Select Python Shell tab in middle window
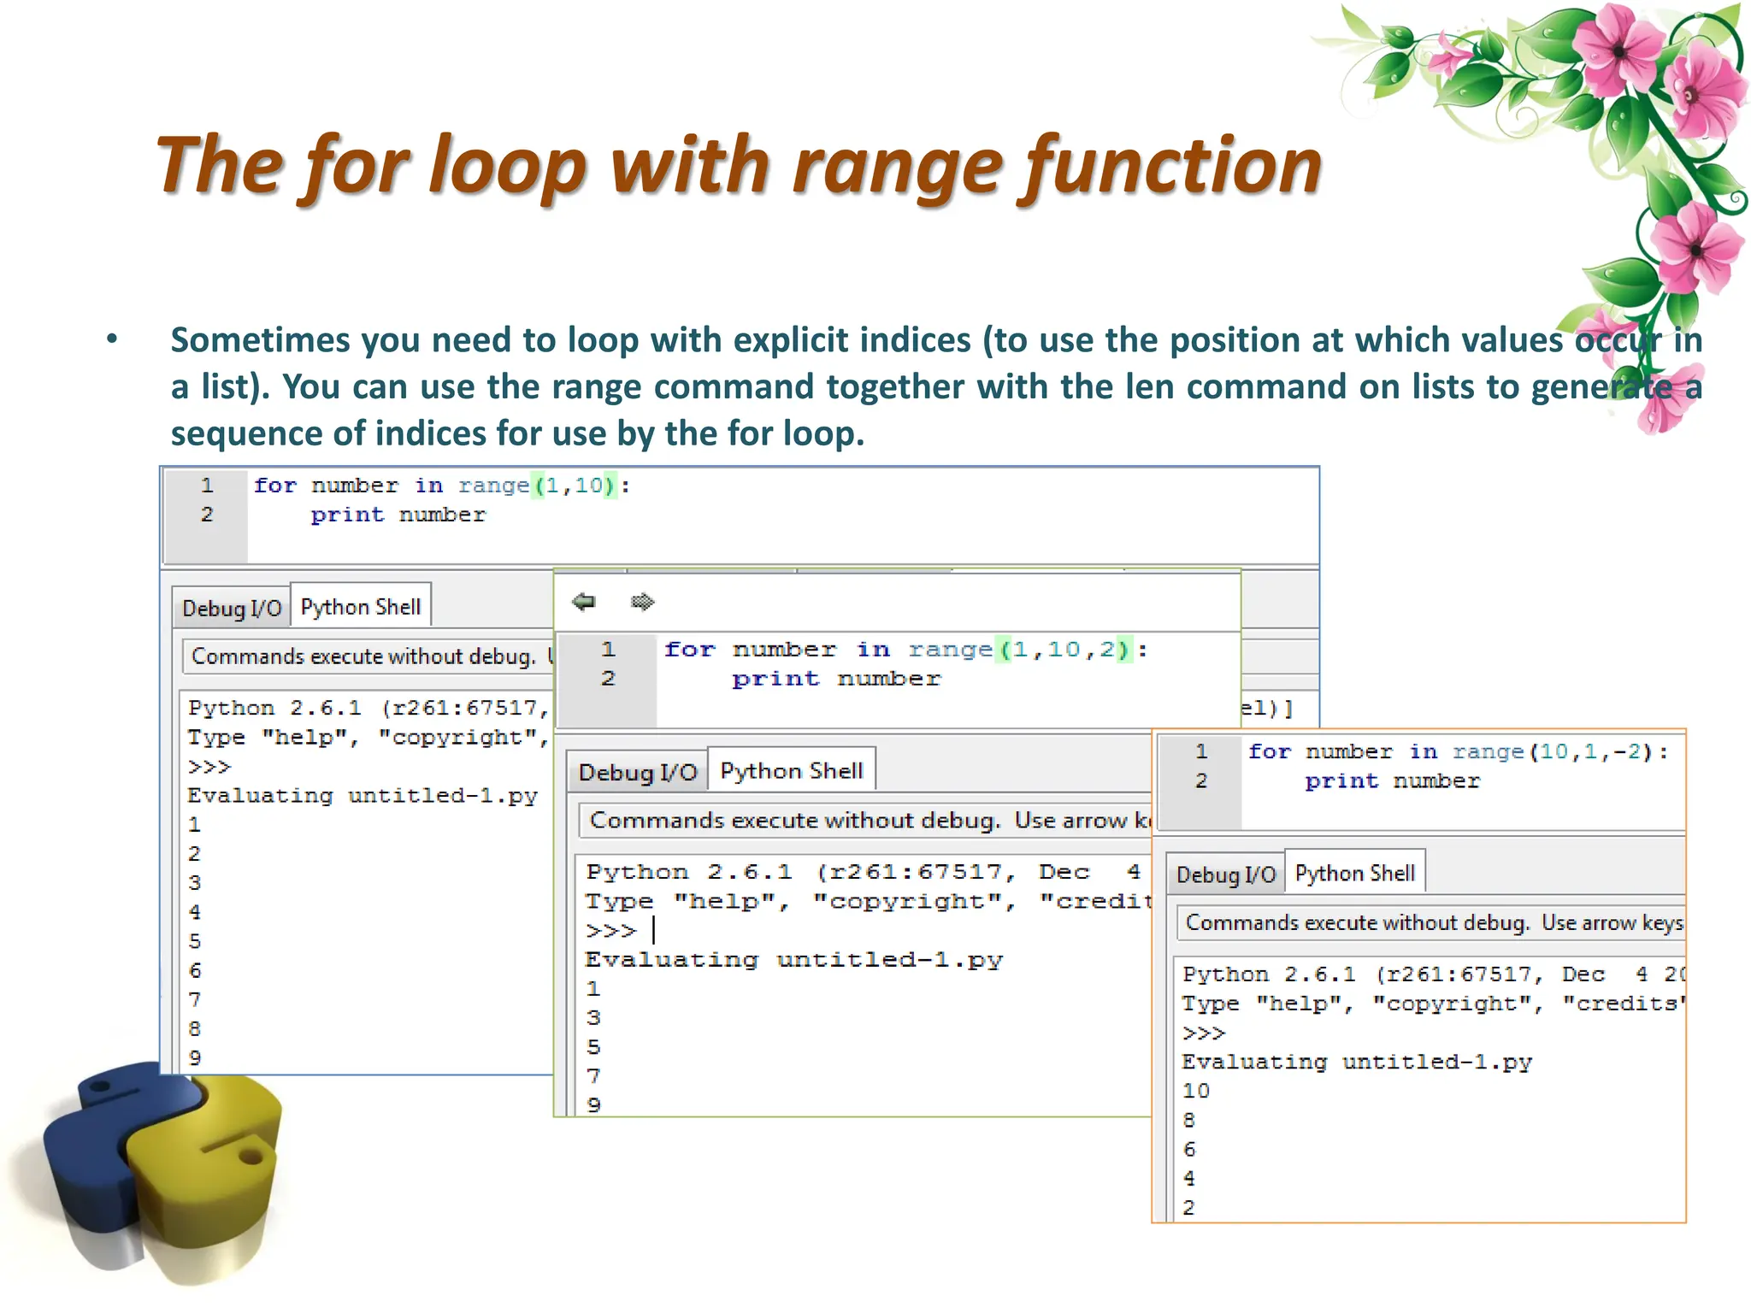This screenshot has height=1313, width=1751. pyautogui.click(x=792, y=771)
